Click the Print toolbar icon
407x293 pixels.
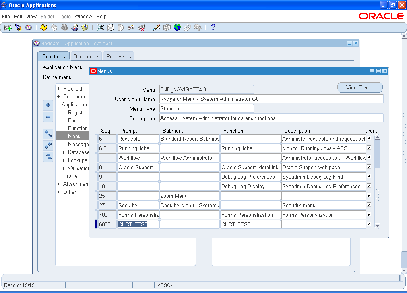(74, 27)
